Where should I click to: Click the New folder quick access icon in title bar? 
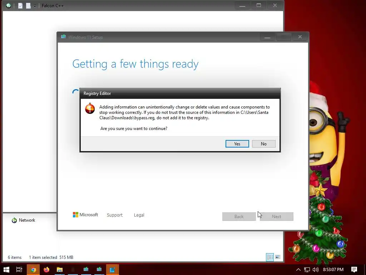(x=28, y=6)
